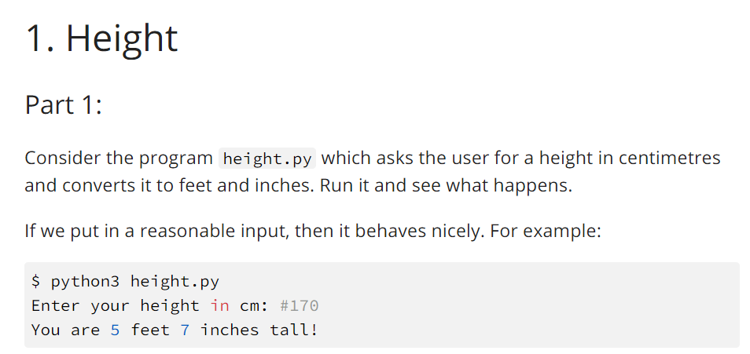Screen dimensions: 750x354
Task: Click the sentence 'Run it and see what happens.'
Action: tap(446, 185)
